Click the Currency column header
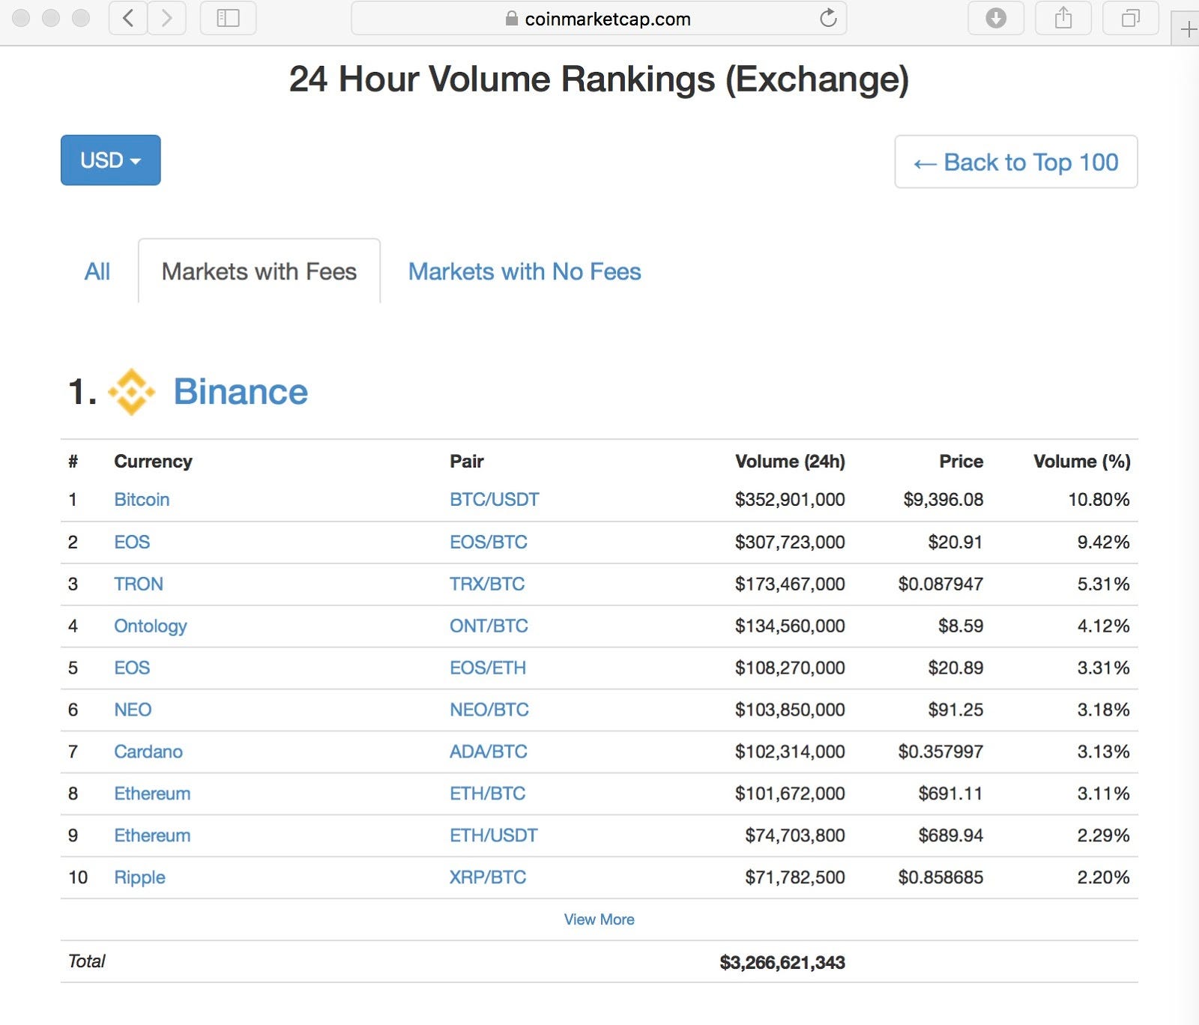Image resolution: width=1199 pixels, height=1025 pixels. point(153,462)
